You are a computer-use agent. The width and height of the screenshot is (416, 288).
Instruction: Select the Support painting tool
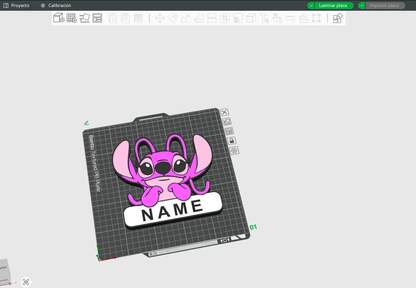[238, 18]
